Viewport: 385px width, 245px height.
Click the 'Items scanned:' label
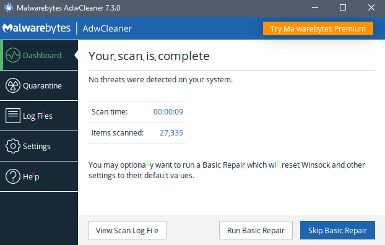tap(118, 133)
